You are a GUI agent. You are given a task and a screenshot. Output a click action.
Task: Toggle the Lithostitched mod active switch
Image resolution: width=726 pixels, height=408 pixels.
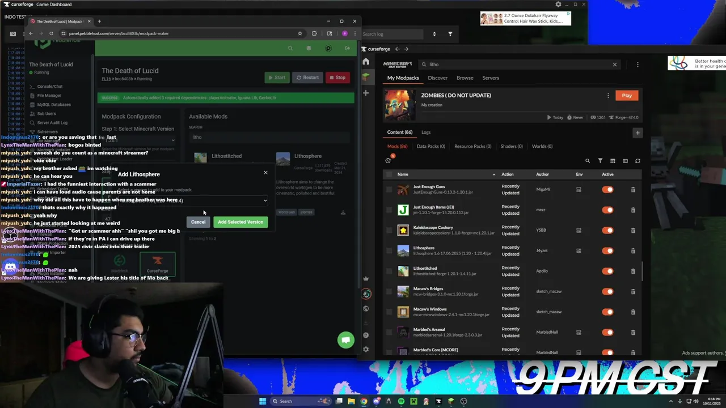607,271
